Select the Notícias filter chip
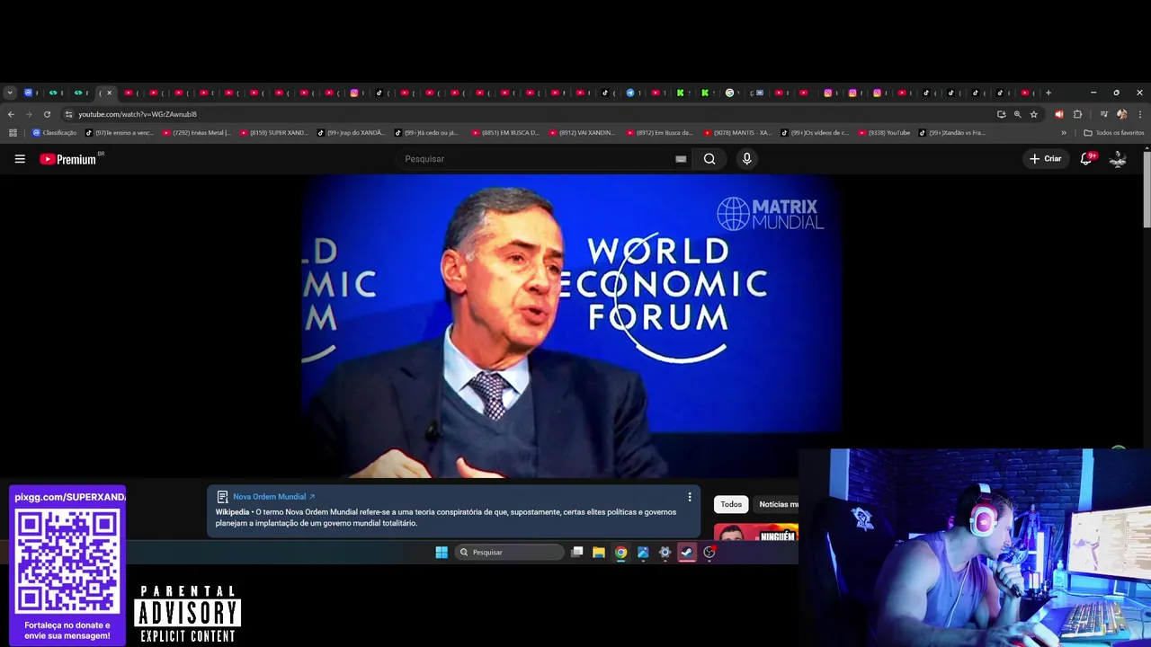 pyautogui.click(x=777, y=504)
